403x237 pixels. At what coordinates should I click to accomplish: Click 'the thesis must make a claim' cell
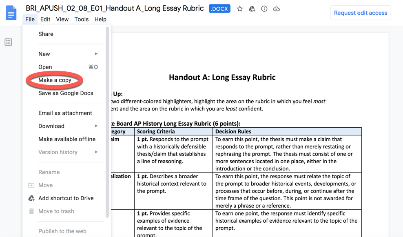click(287, 154)
